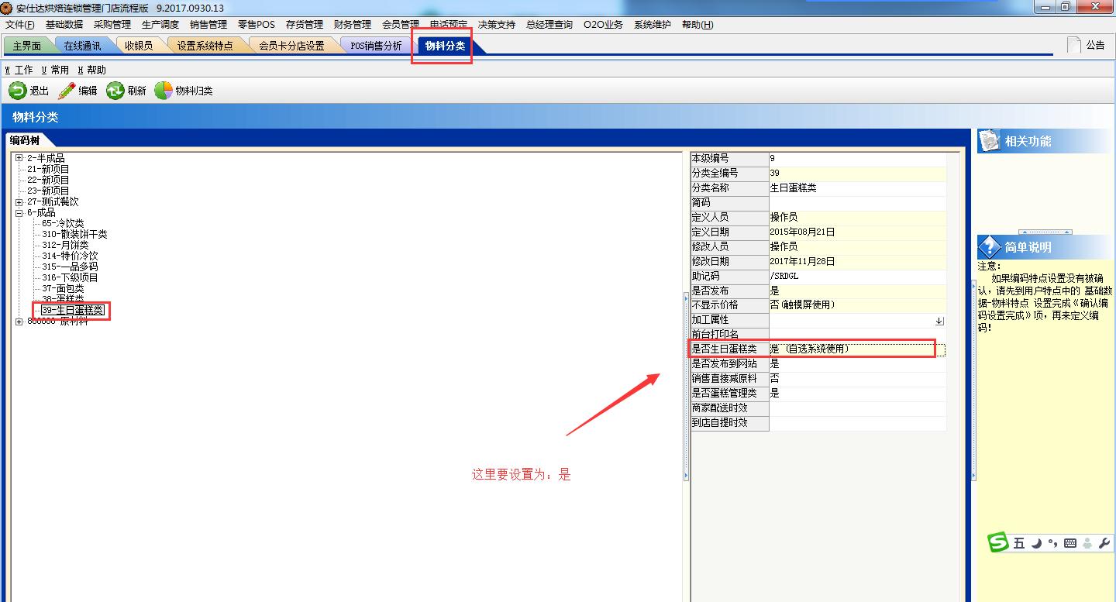Click the green 刷新 refresh icon
The image size is (1116, 602).
point(115,91)
